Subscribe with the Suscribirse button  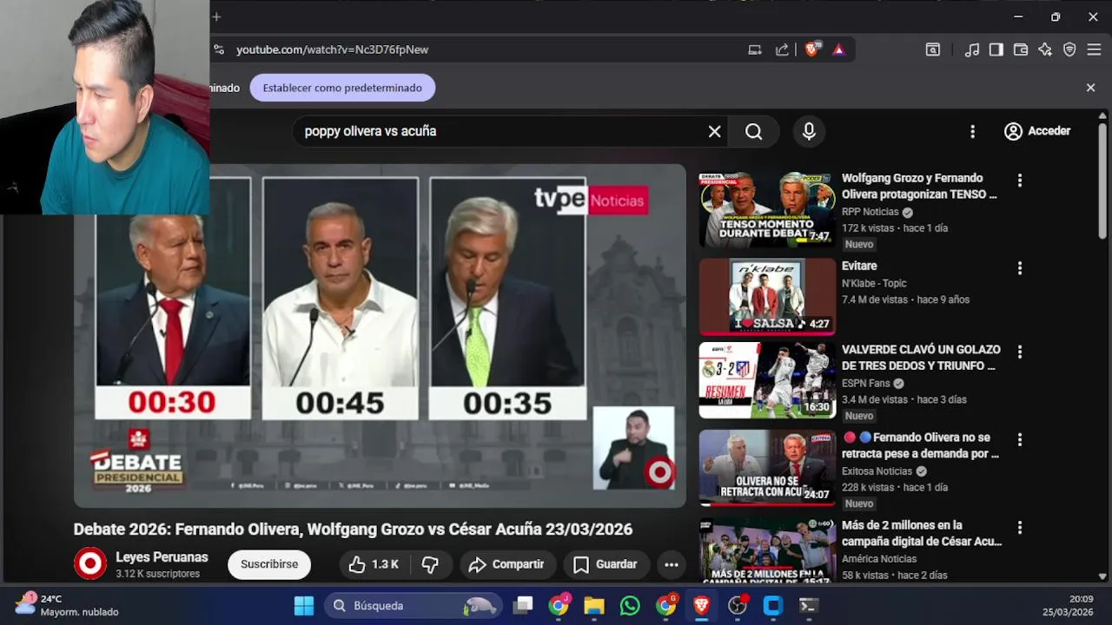269,564
